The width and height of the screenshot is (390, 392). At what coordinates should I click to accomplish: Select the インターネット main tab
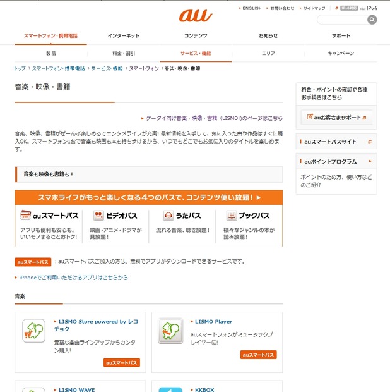124,36
